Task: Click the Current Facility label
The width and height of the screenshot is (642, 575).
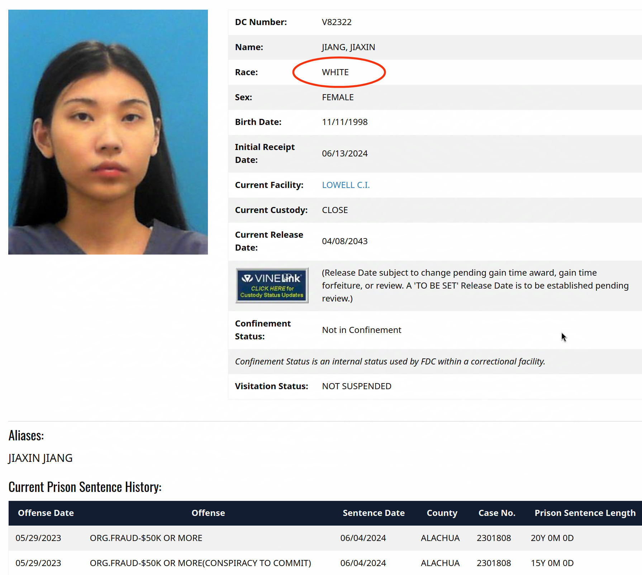Action: coord(269,185)
